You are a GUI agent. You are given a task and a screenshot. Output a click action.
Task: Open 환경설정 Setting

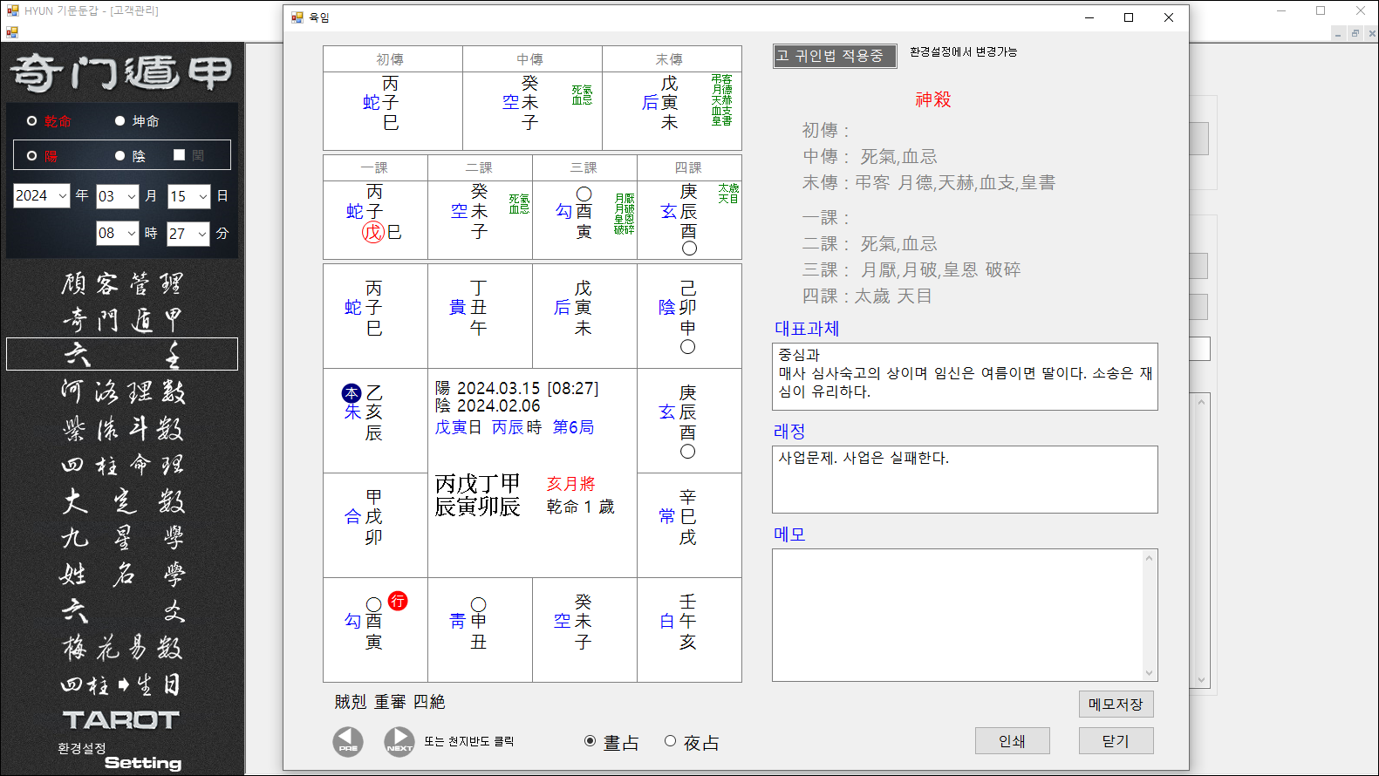[x=119, y=757]
